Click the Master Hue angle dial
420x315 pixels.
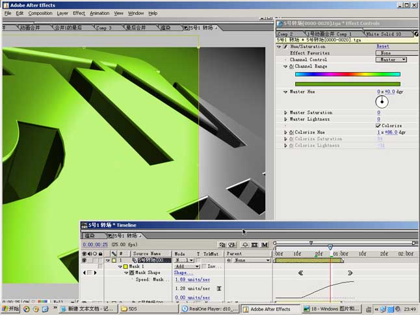click(382, 102)
